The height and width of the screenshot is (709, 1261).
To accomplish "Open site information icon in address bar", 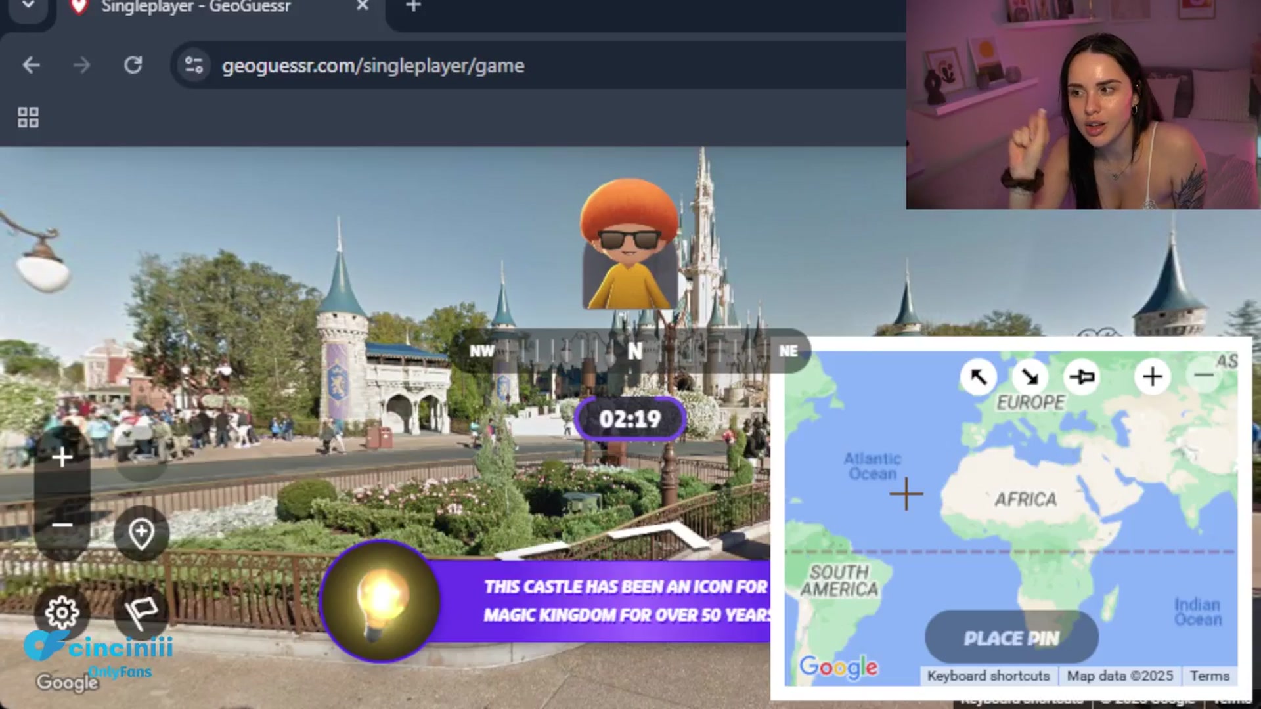I will coord(194,65).
